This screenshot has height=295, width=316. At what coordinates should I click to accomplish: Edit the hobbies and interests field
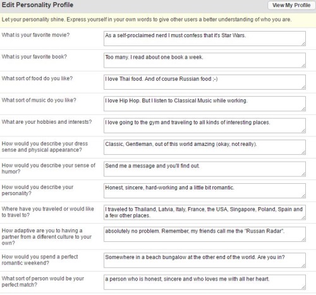click(x=205, y=126)
